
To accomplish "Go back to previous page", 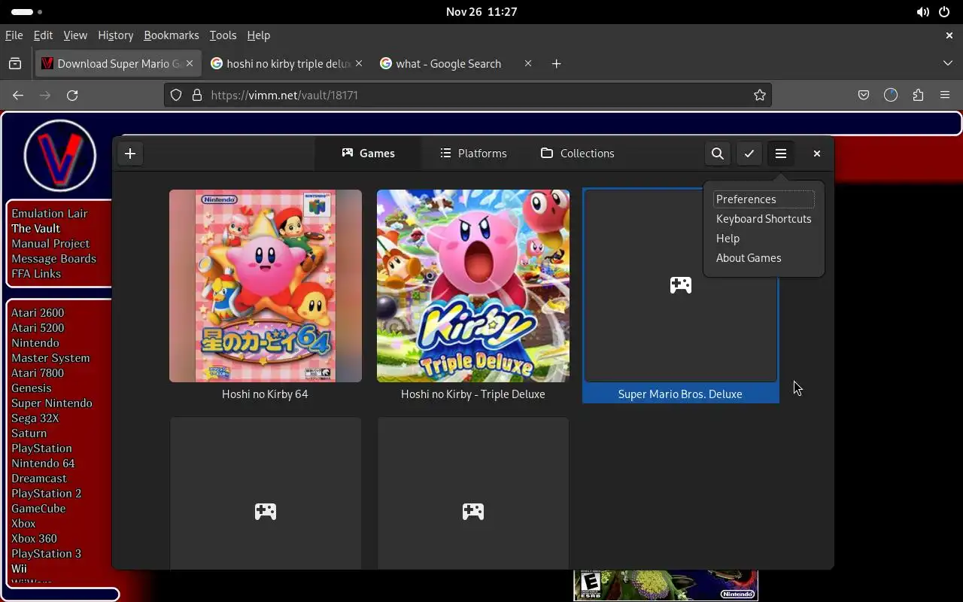I will point(18,96).
